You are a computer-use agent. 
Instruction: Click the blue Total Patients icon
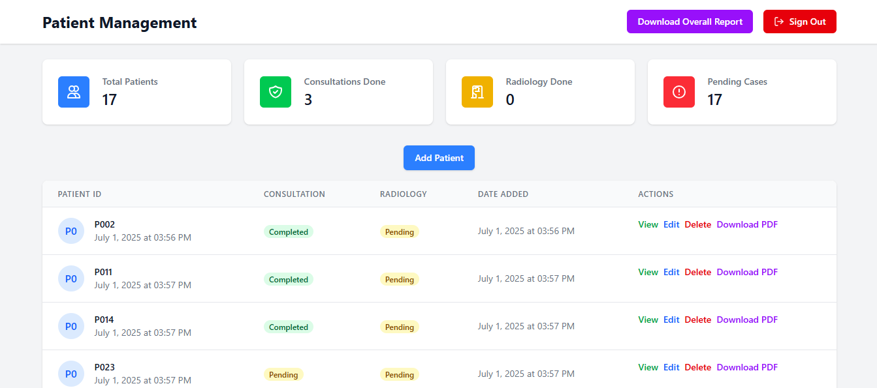(x=74, y=92)
